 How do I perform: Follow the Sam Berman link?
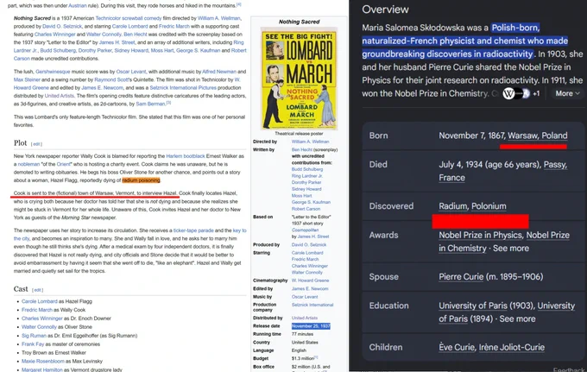click(150, 104)
